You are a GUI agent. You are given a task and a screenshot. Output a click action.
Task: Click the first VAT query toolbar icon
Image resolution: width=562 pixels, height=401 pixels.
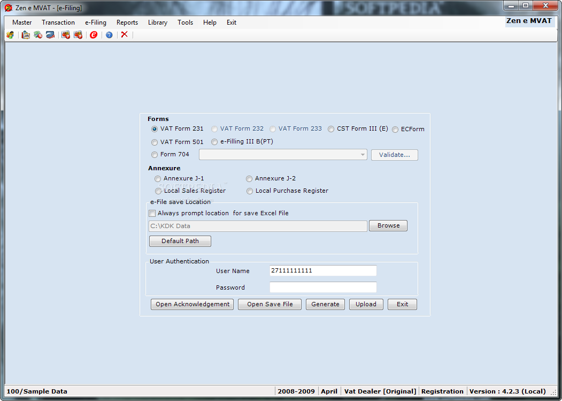click(66, 35)
